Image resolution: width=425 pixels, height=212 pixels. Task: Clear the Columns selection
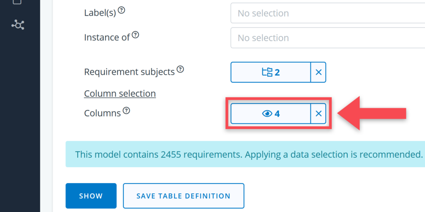click(318, 113)
